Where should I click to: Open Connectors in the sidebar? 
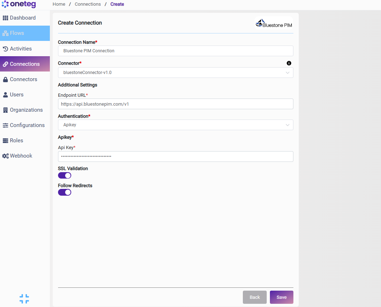pyautogui.click(x=25, y=79)
